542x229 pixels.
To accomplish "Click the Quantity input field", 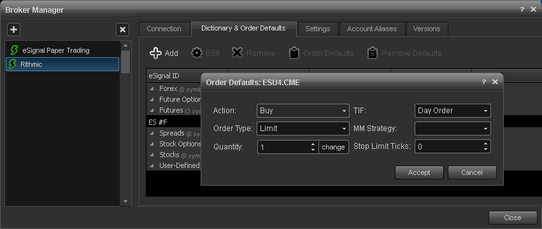I will click(284, 147).
